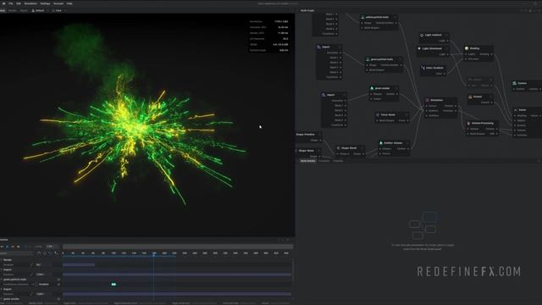This screenshot has height=305, width=542.
Task: Click the green smoke node icon
Action: click(372, 88)
